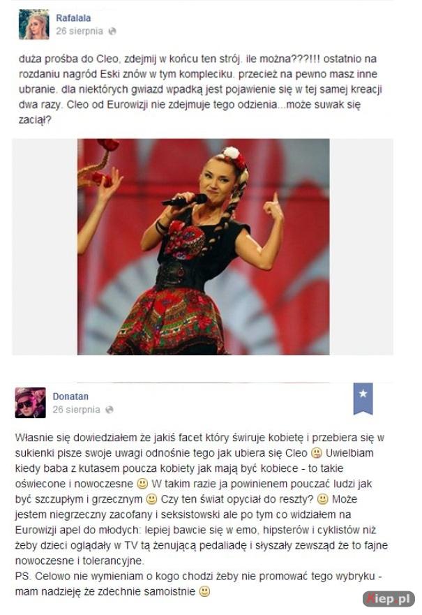Open the 26 sierpnia timestamp under Donatan
Viewport: 422px width, 615px height.
[x=76, y=410]
